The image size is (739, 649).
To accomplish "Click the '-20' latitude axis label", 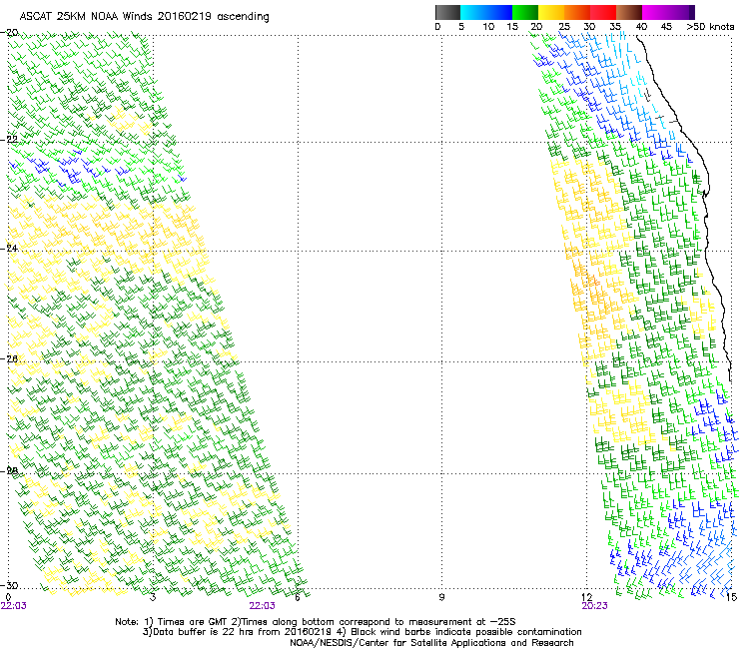I will 10,33.
